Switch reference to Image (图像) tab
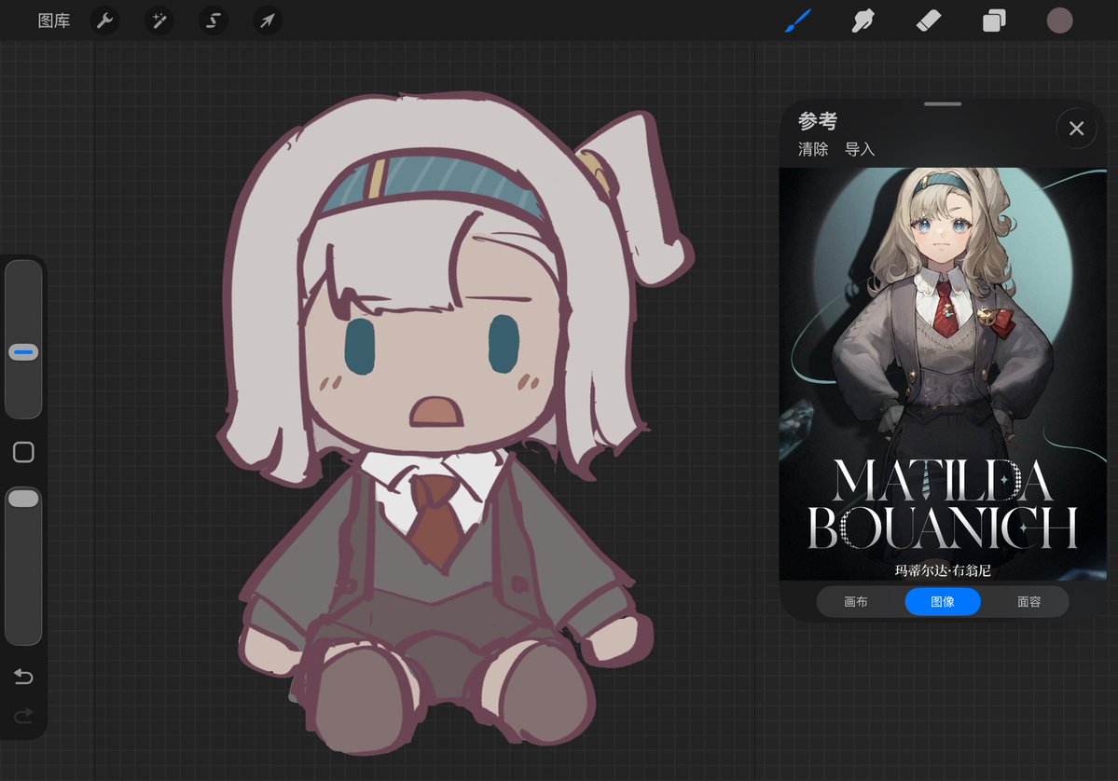Viewport: 1118px width, 781px height. click(943, 601)
